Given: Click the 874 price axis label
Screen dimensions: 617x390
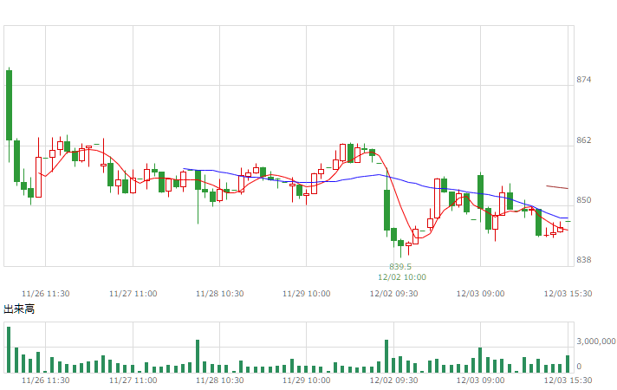Looking at the screenshot, I should click(583, 80).
